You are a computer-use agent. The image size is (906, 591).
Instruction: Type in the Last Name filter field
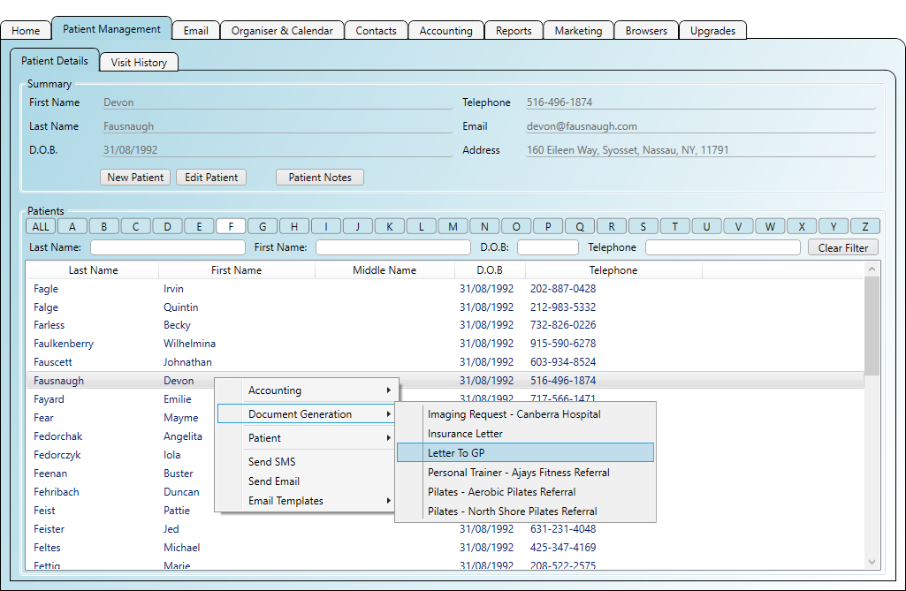pos(168,247)
